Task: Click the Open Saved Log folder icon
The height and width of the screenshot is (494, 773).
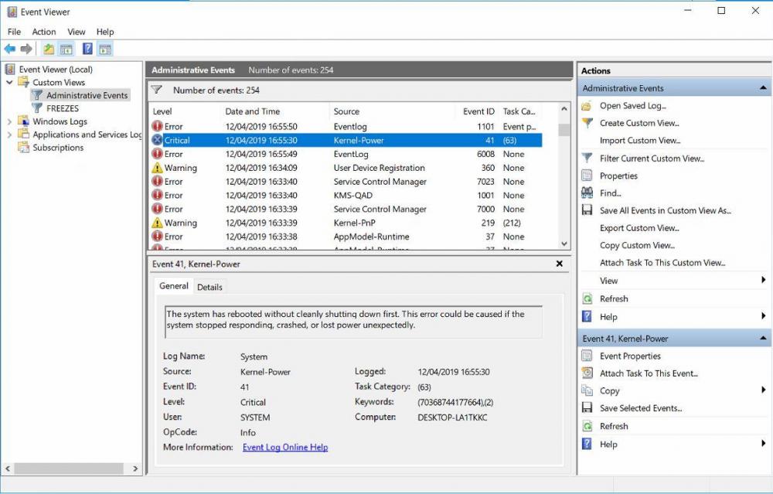Action: pyautogui.click(x=587, y=105)
